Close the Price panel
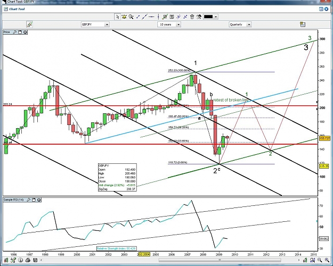Screen dimensions: 333x266 (x=25, y=32)
